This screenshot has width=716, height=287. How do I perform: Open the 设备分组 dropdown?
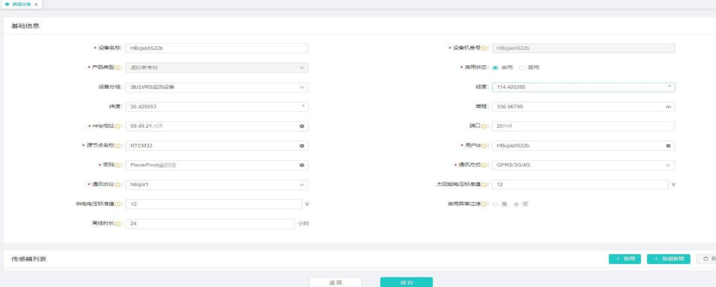[217, 87]
